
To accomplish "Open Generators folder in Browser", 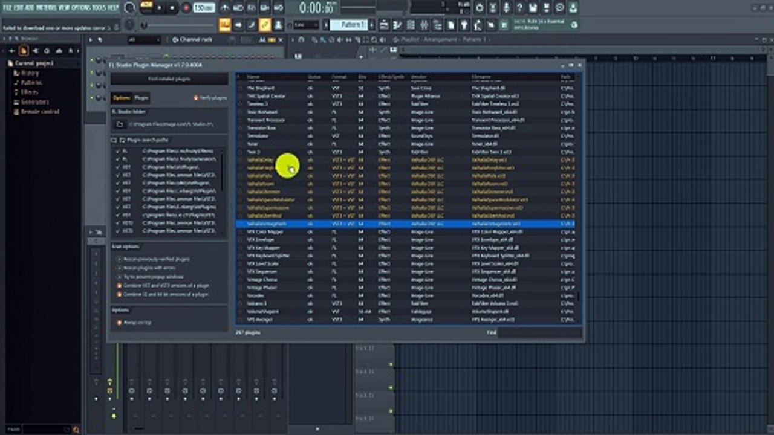I will (x=34, y=102).
